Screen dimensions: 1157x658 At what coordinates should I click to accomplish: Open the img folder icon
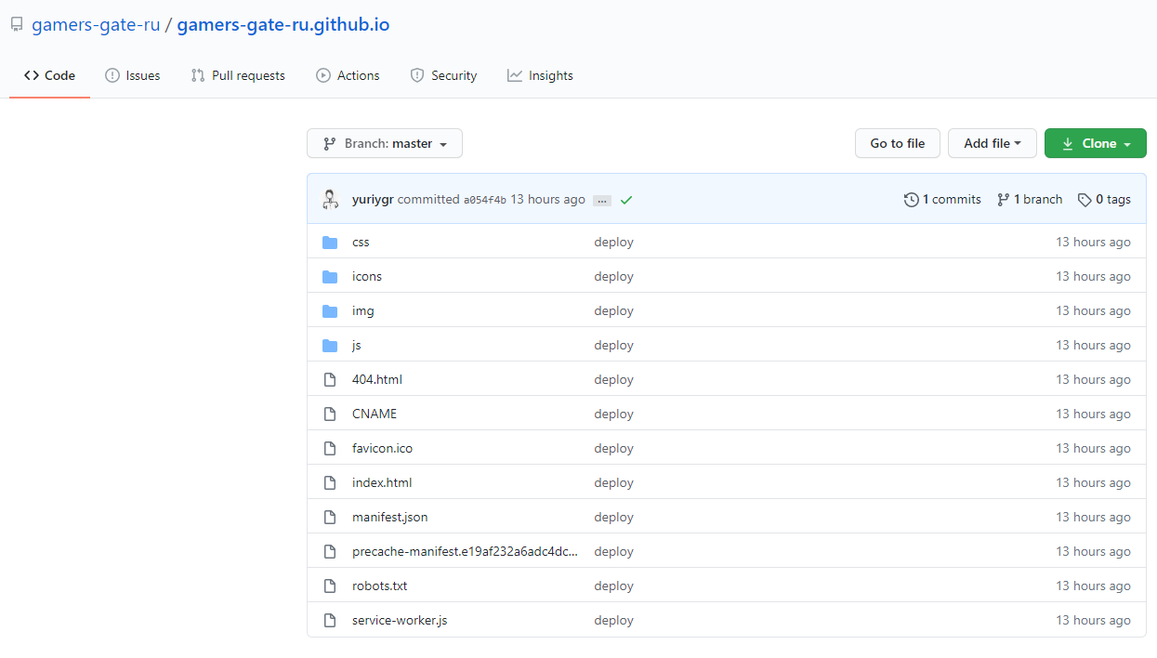tap(330, 311)
